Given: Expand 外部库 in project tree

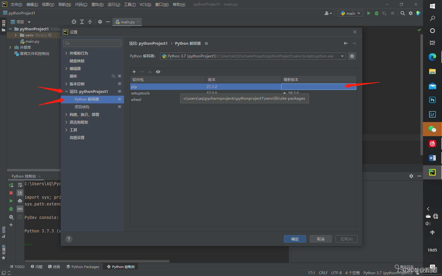Looking at the screenshot, I should pyautogui.click(x=10, y=48).
